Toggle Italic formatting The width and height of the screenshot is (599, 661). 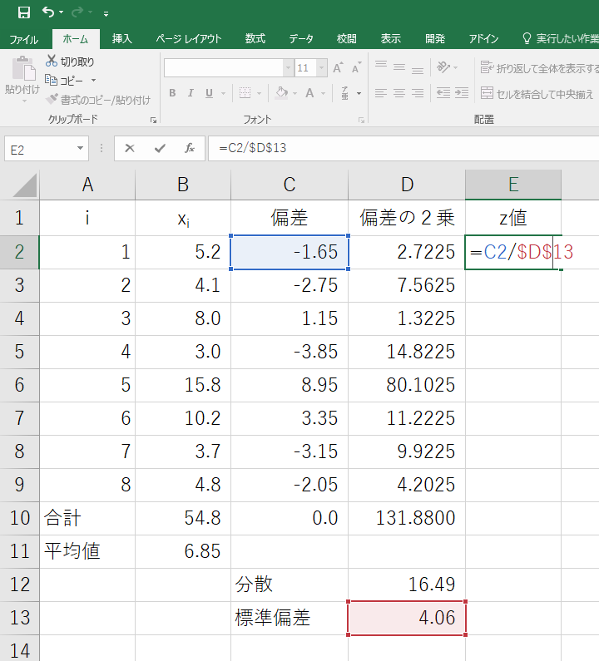coord(191,93)
